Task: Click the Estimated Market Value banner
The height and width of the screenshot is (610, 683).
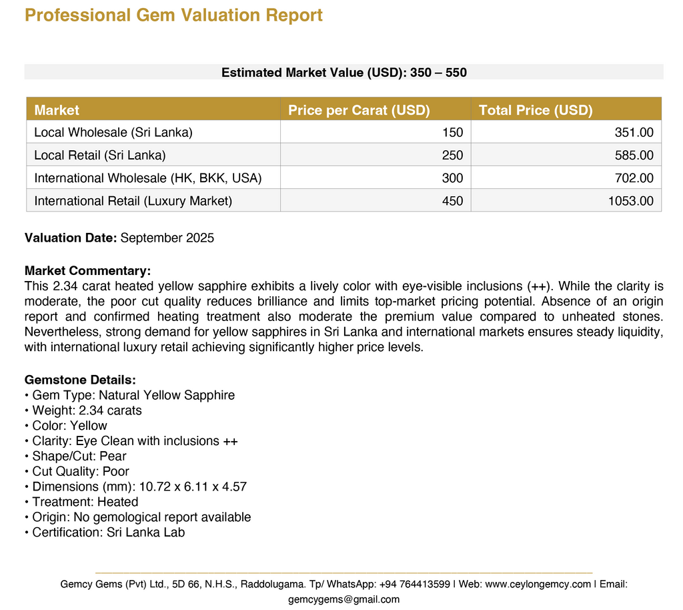Action: click(344, 72)
